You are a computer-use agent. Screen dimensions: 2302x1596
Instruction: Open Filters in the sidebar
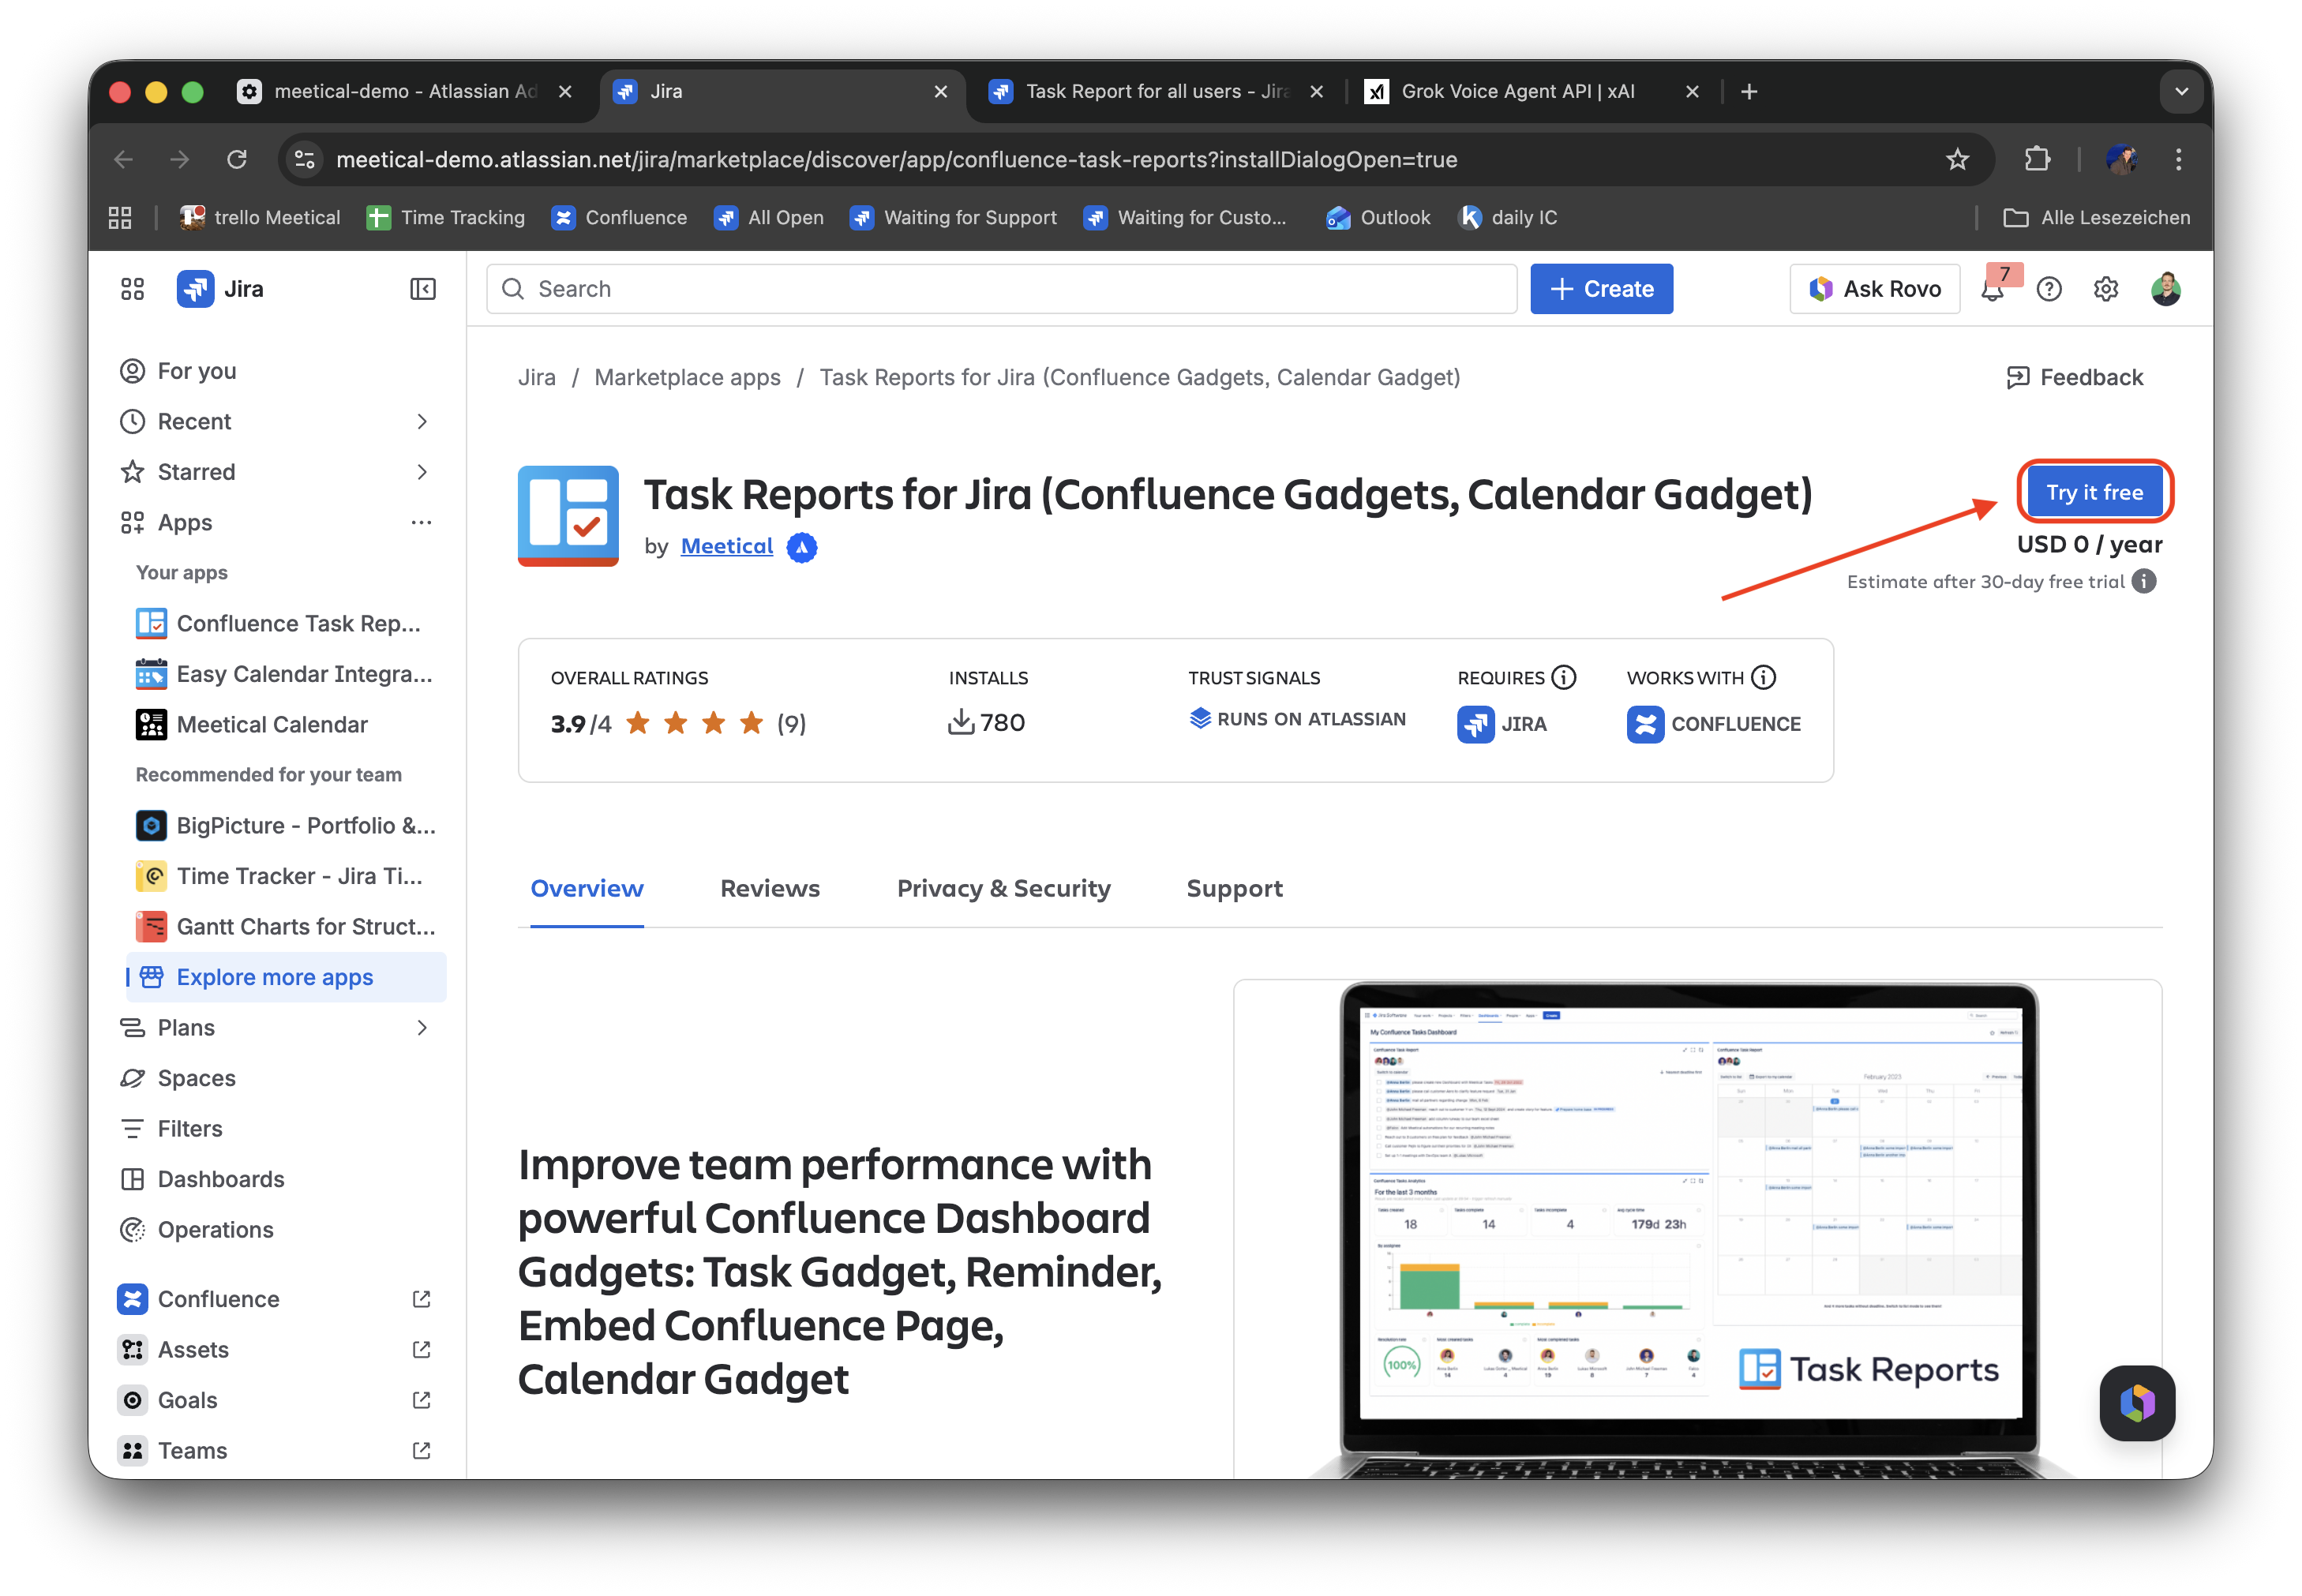pos(277,1128)
